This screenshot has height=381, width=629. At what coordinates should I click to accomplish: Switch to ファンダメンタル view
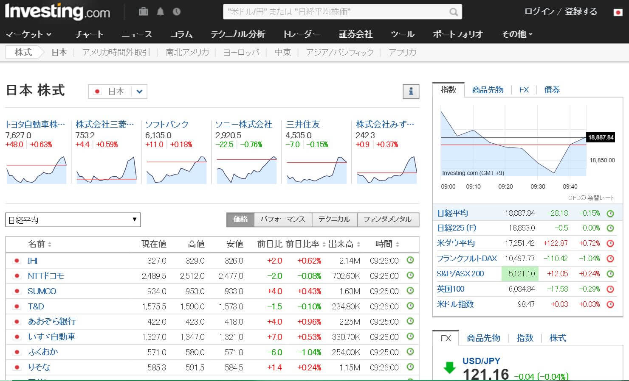click(388, 219)
